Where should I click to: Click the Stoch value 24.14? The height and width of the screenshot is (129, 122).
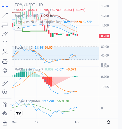(39, 48)
